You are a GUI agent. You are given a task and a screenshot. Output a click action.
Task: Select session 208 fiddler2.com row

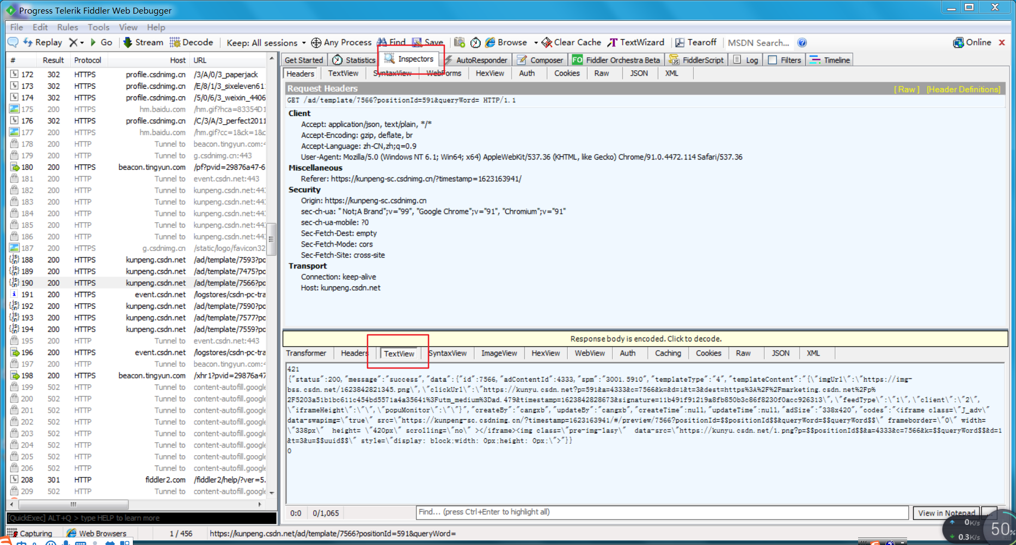[x=137, y=480]
